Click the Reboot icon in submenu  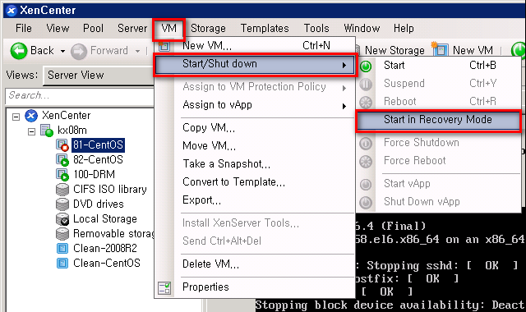tap(366, 102)
